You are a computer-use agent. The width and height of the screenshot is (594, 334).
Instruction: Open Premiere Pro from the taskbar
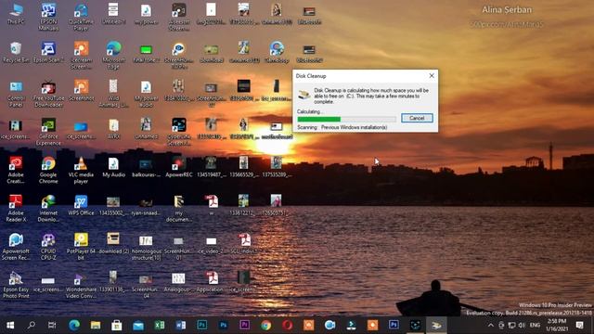[x=244, y=325]
